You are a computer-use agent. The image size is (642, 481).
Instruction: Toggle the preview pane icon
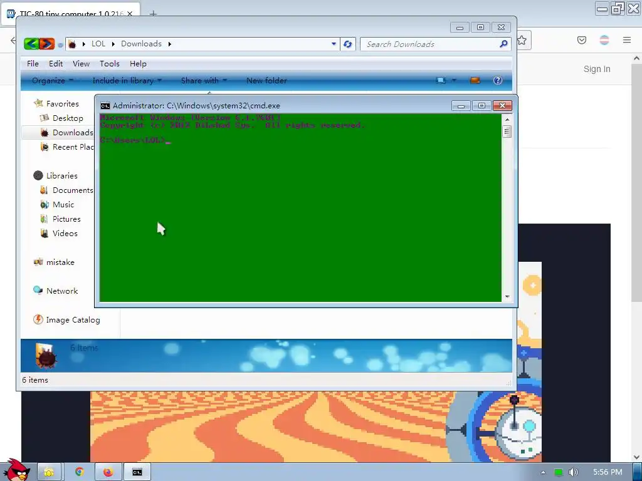tap(475, 80)
